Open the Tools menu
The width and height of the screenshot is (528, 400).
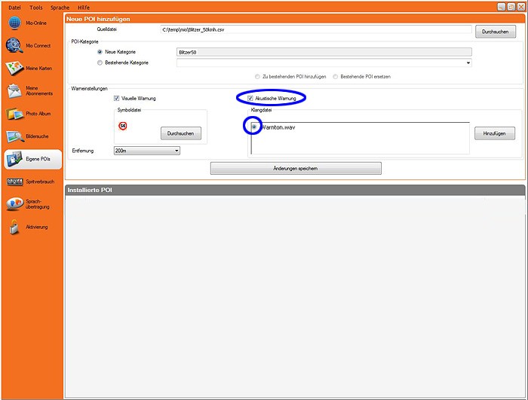point(36,6)
